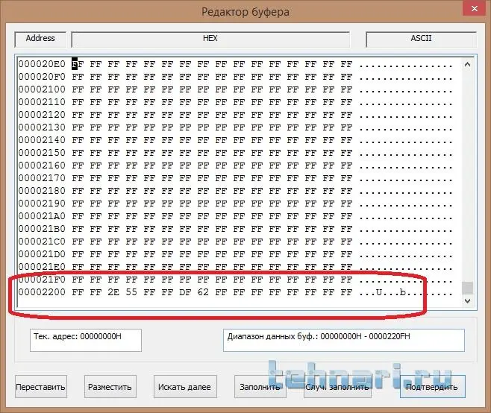Screen dimensions: 491x413
Task: Click the address 000021C0
Action: point(42,242)
